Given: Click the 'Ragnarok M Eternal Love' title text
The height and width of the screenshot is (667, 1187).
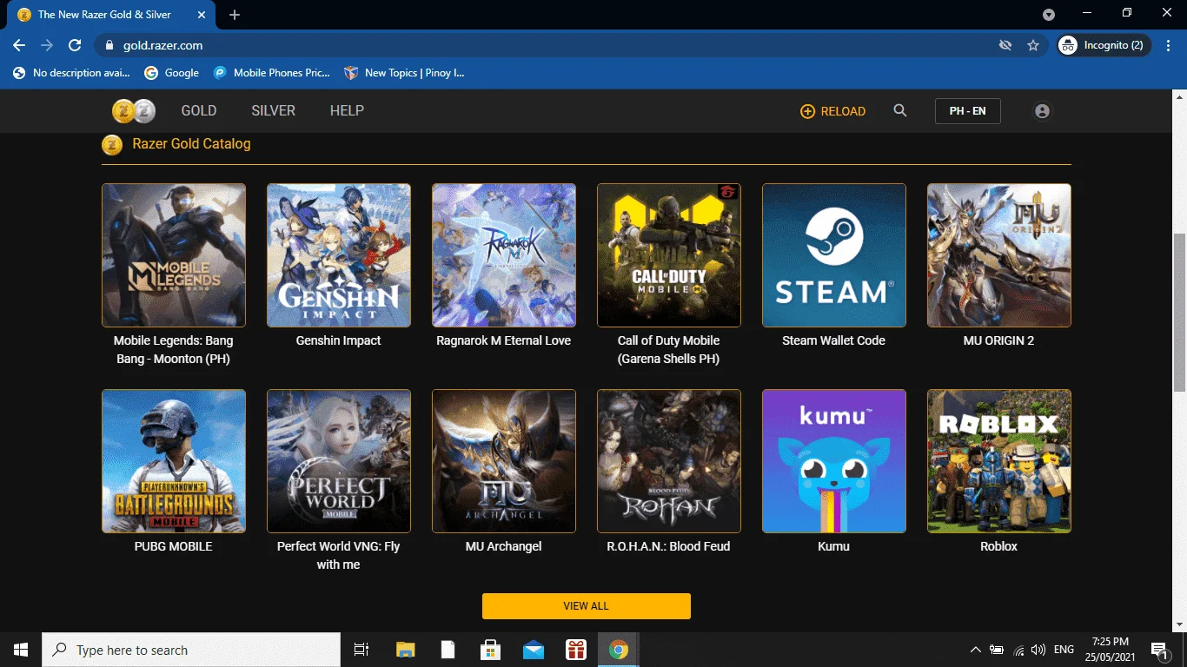Looking at the screenshot, I should point(504,340).
